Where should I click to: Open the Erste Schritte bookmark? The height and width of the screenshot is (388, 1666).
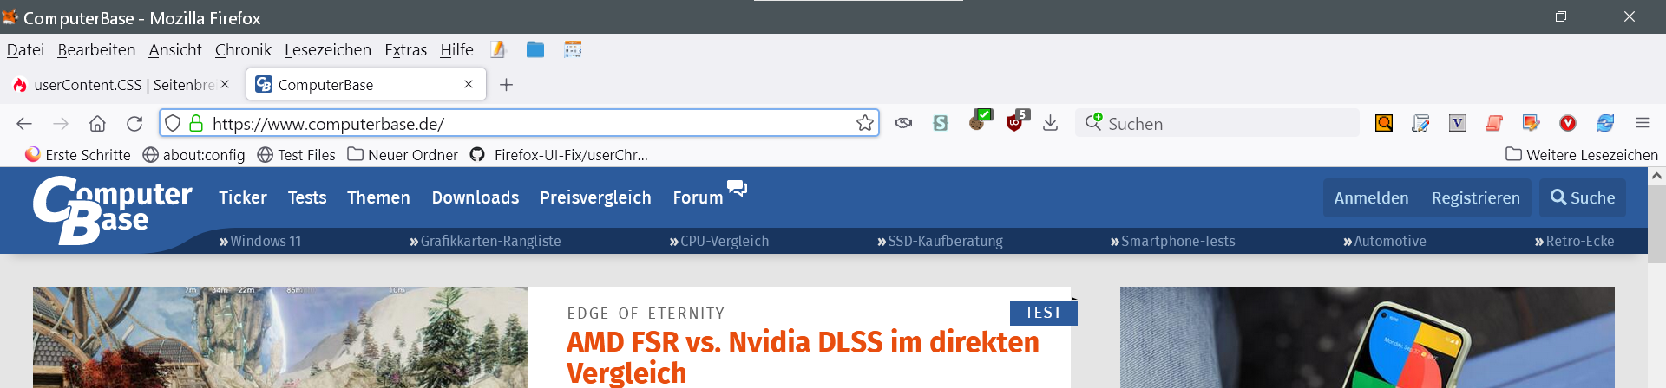78,154
